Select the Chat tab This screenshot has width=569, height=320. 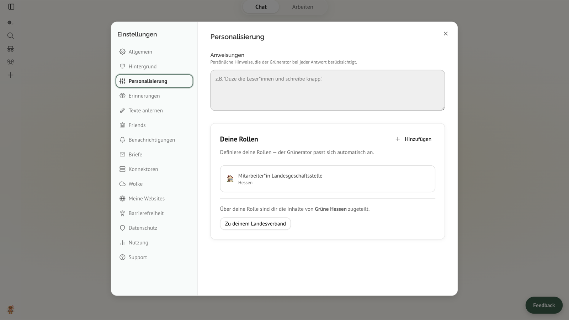(x=261, y=7)
